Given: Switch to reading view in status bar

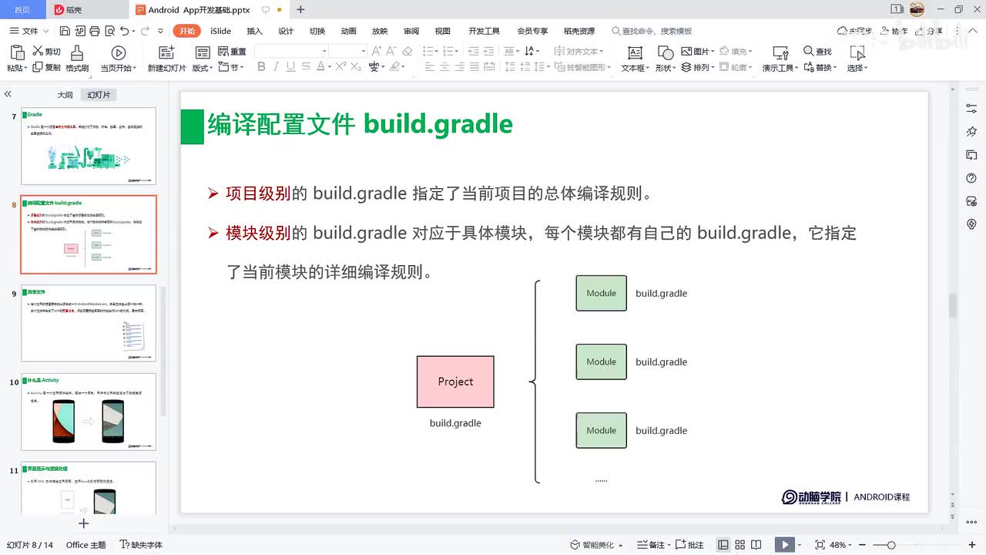Looking at the screenshot, I should [x=756, y=545].
